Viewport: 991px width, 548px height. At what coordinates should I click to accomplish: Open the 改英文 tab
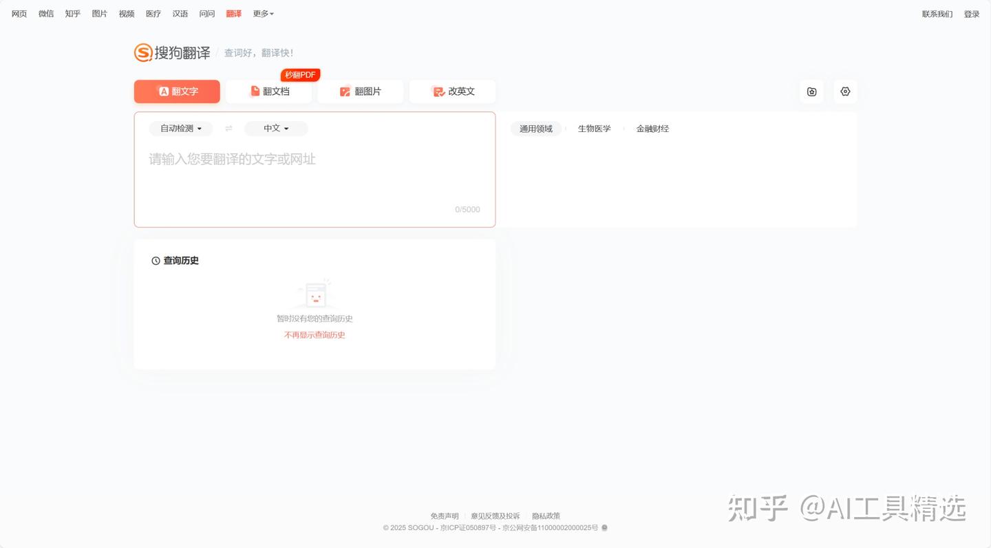452,91
